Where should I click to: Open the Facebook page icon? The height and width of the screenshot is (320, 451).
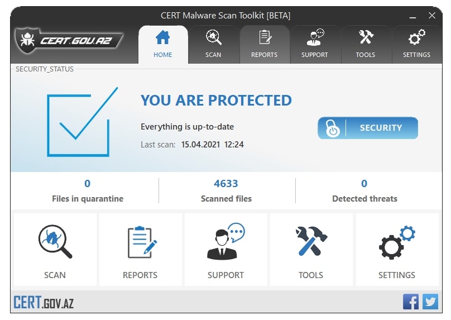point(411,302)
